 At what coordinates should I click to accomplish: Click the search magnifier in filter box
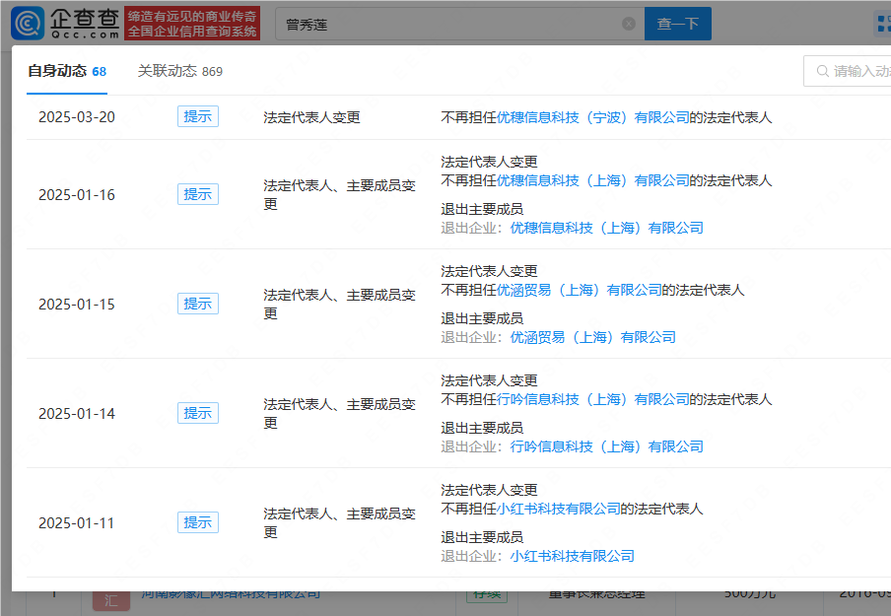click(821, 71)
